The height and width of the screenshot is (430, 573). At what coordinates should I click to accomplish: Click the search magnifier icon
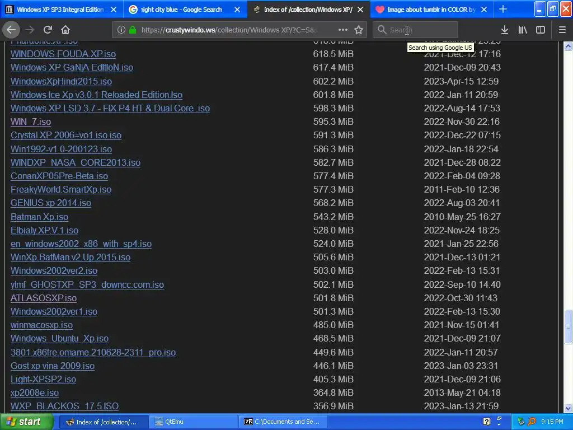(x=382, y=30)
